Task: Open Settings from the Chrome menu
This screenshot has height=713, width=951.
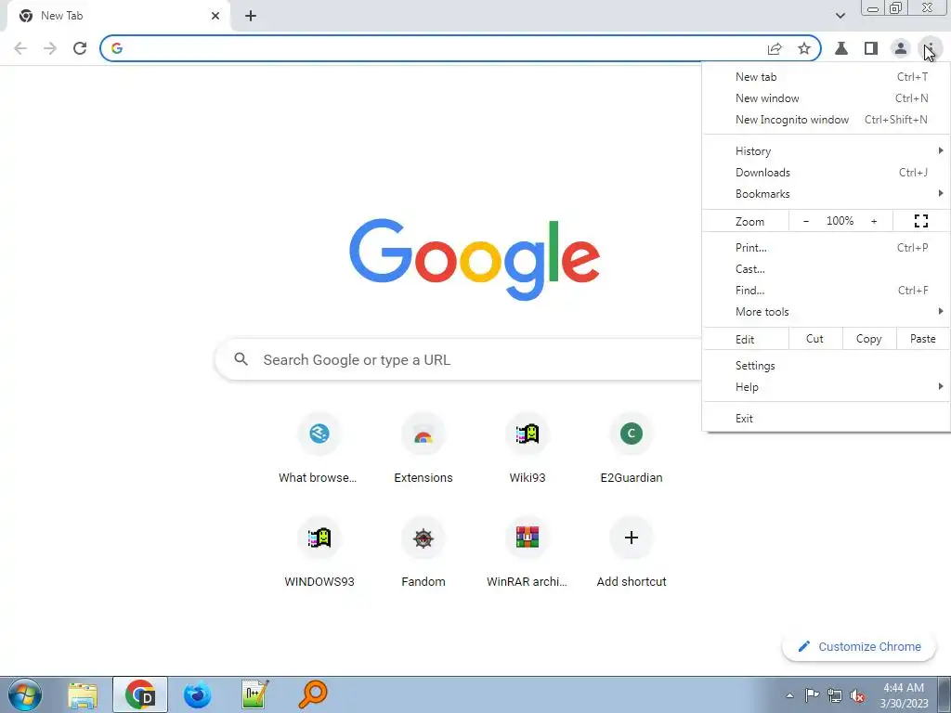Action: [826, 366]
